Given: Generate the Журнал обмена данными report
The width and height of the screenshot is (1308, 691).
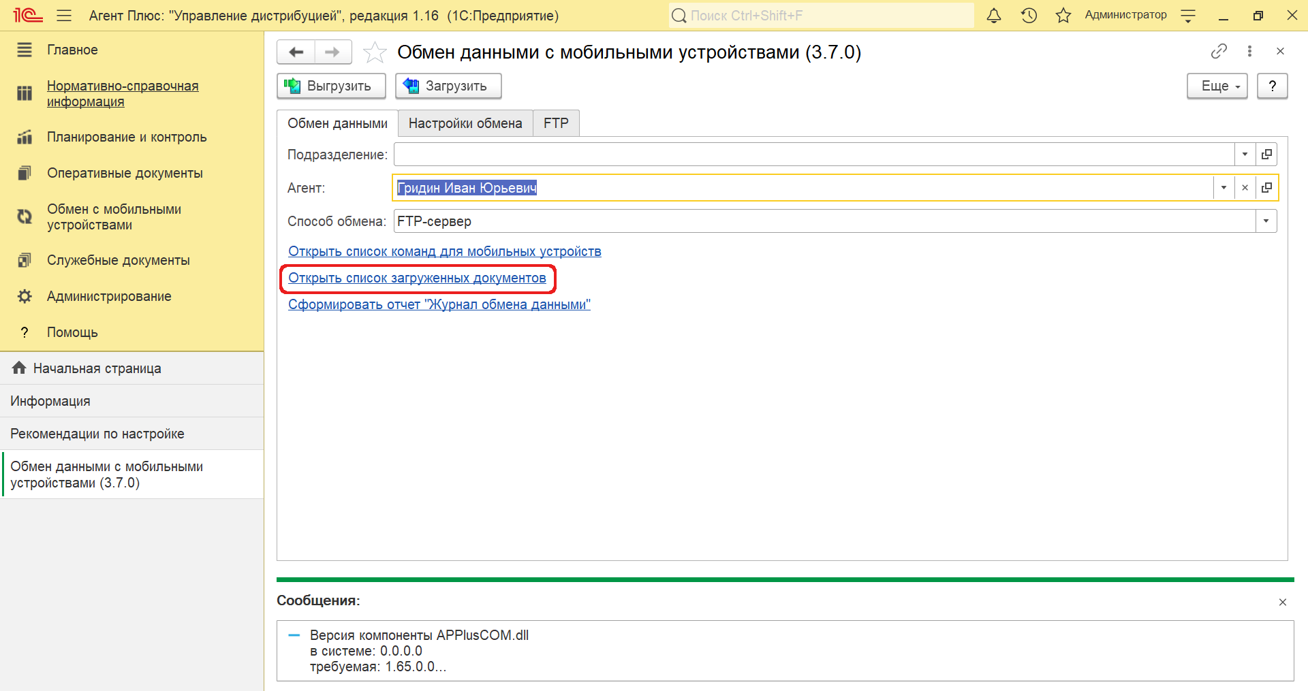Looking at the screenshot, I should pos(439,304).
